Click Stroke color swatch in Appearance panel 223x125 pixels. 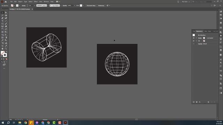204,38
